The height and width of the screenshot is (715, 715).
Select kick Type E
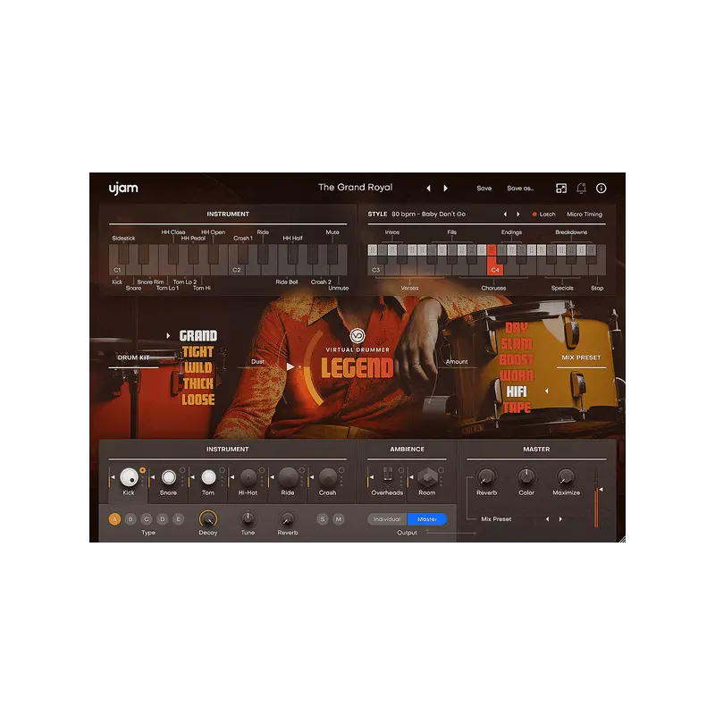(179, 519)
